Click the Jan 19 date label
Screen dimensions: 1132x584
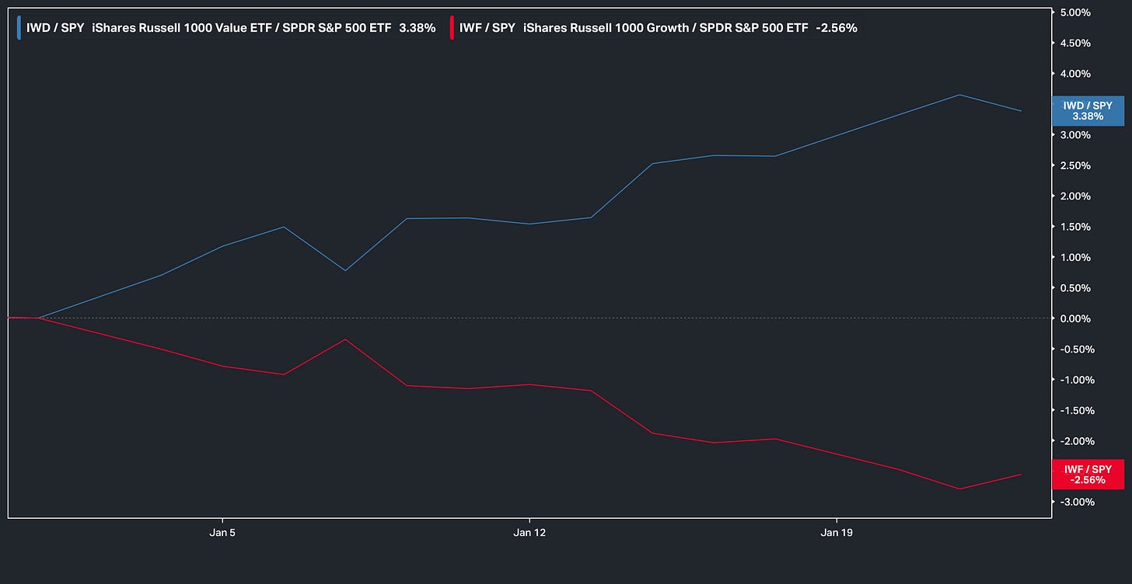coord(836,533)
